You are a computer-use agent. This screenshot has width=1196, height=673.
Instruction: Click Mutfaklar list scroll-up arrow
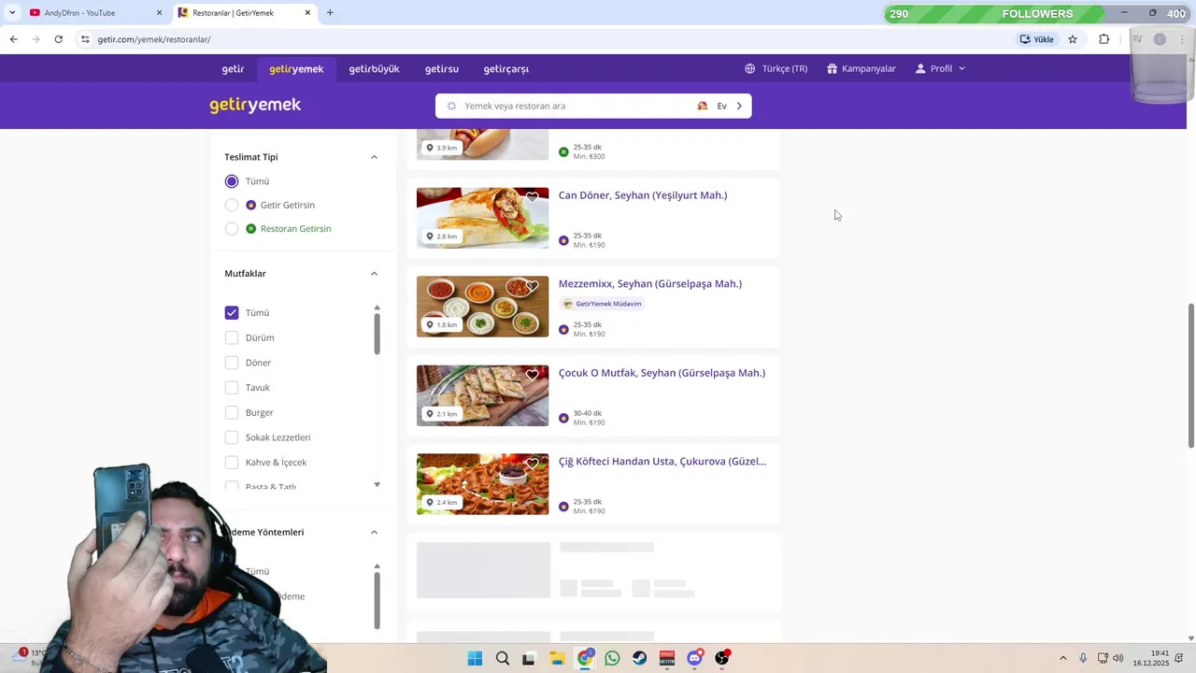377,308
